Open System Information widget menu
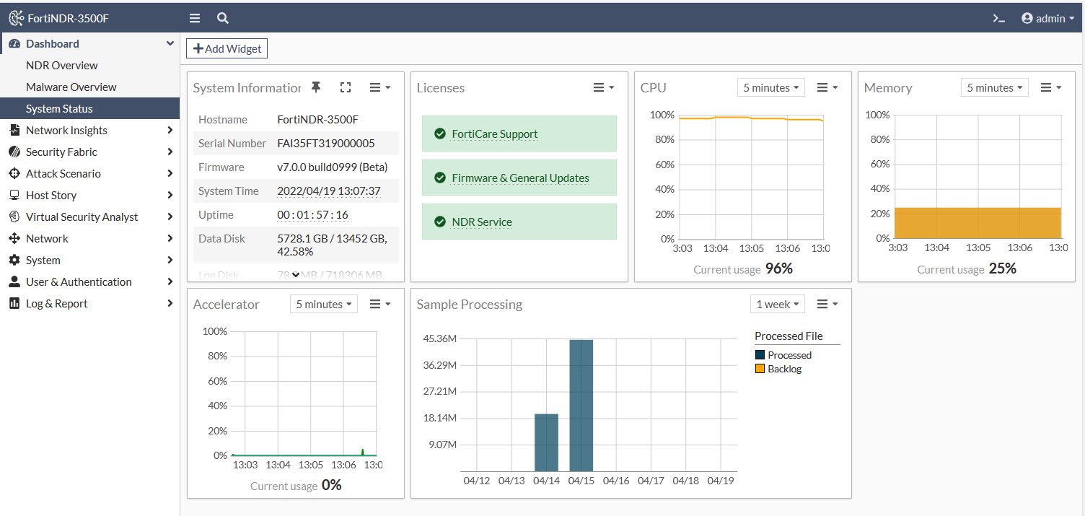The width and height of the screenshot is (1085, 516). (380, 87)
